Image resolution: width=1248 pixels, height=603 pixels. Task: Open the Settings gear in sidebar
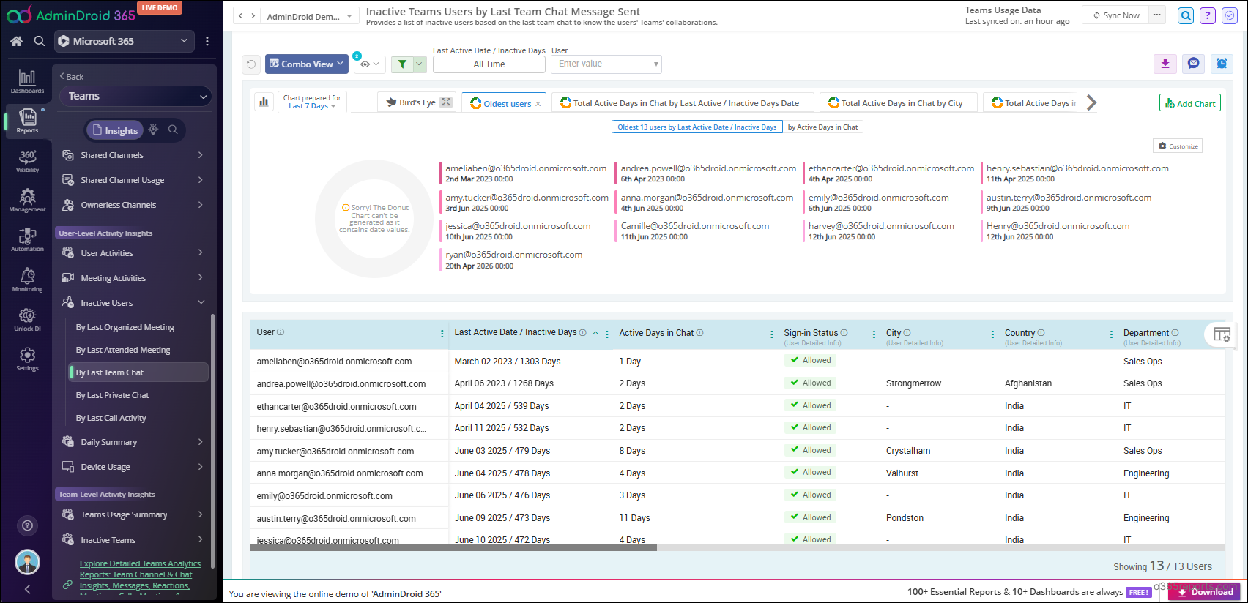27,359
